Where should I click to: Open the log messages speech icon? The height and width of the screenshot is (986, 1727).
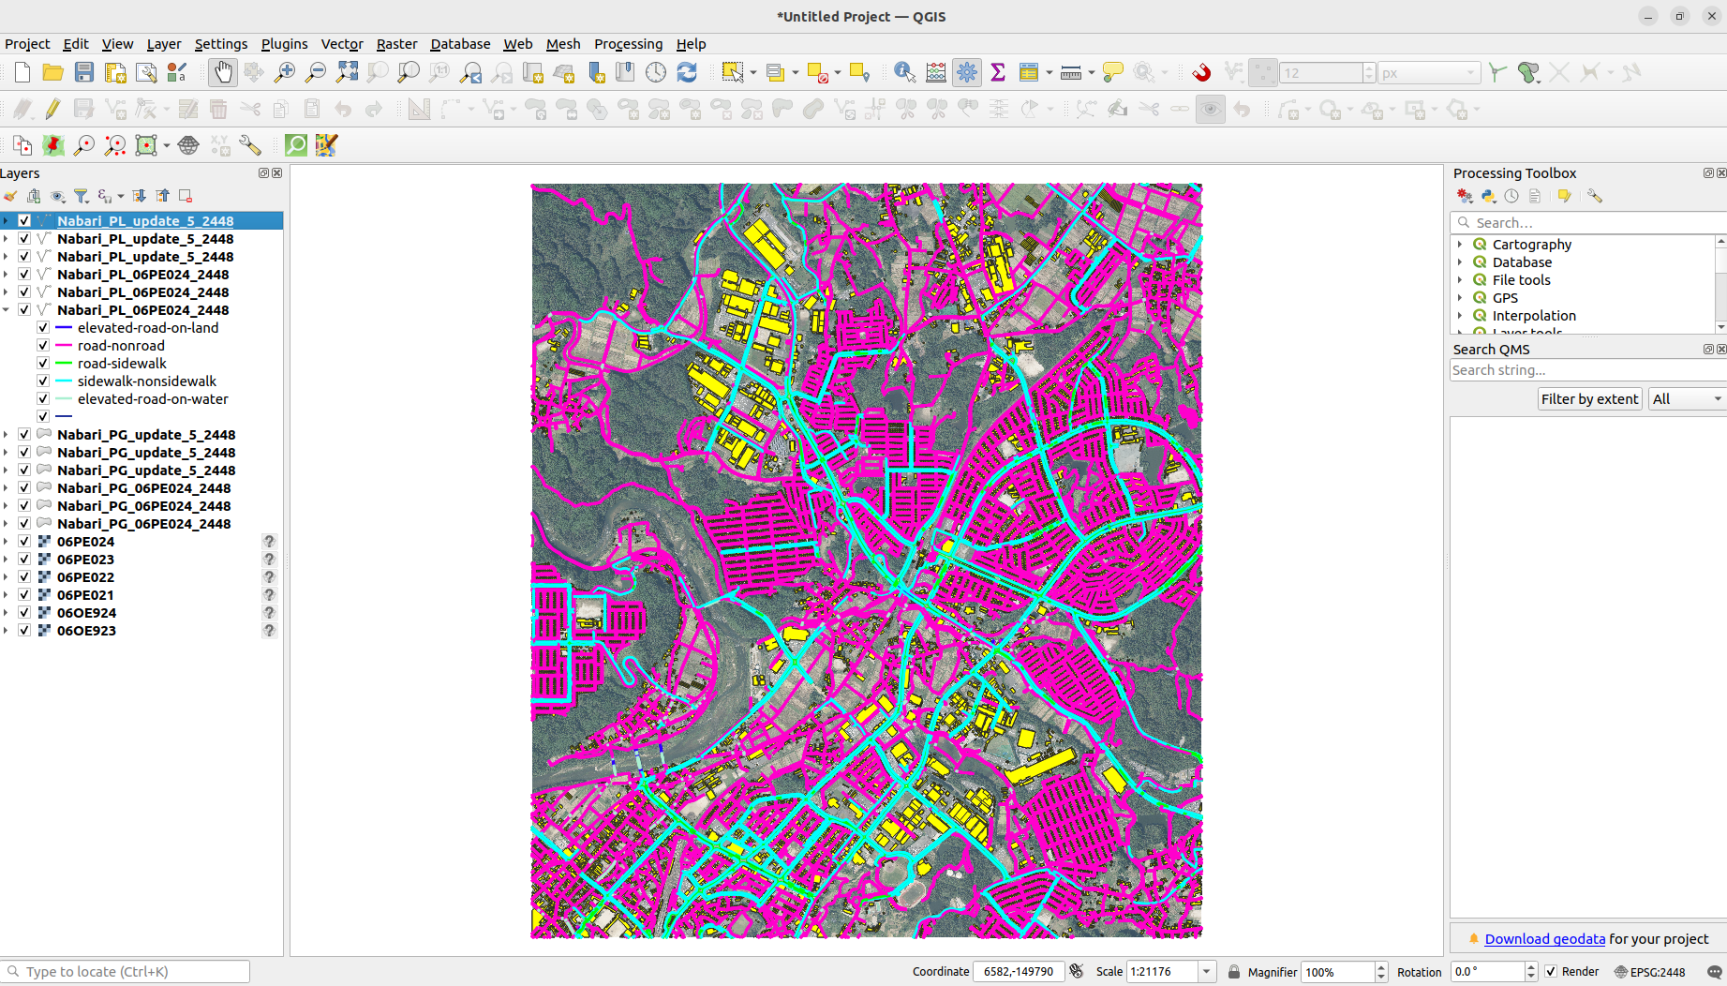(1714, 972)
